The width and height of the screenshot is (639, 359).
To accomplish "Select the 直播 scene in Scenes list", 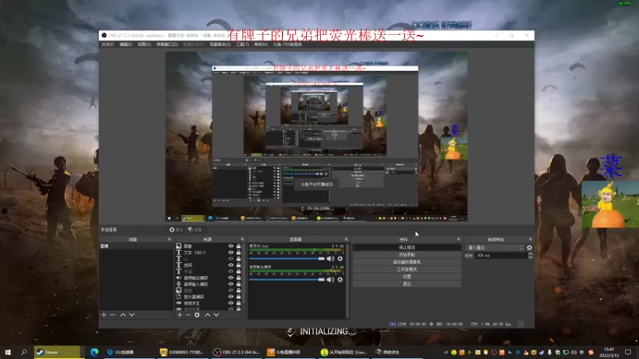I will 136,247.
